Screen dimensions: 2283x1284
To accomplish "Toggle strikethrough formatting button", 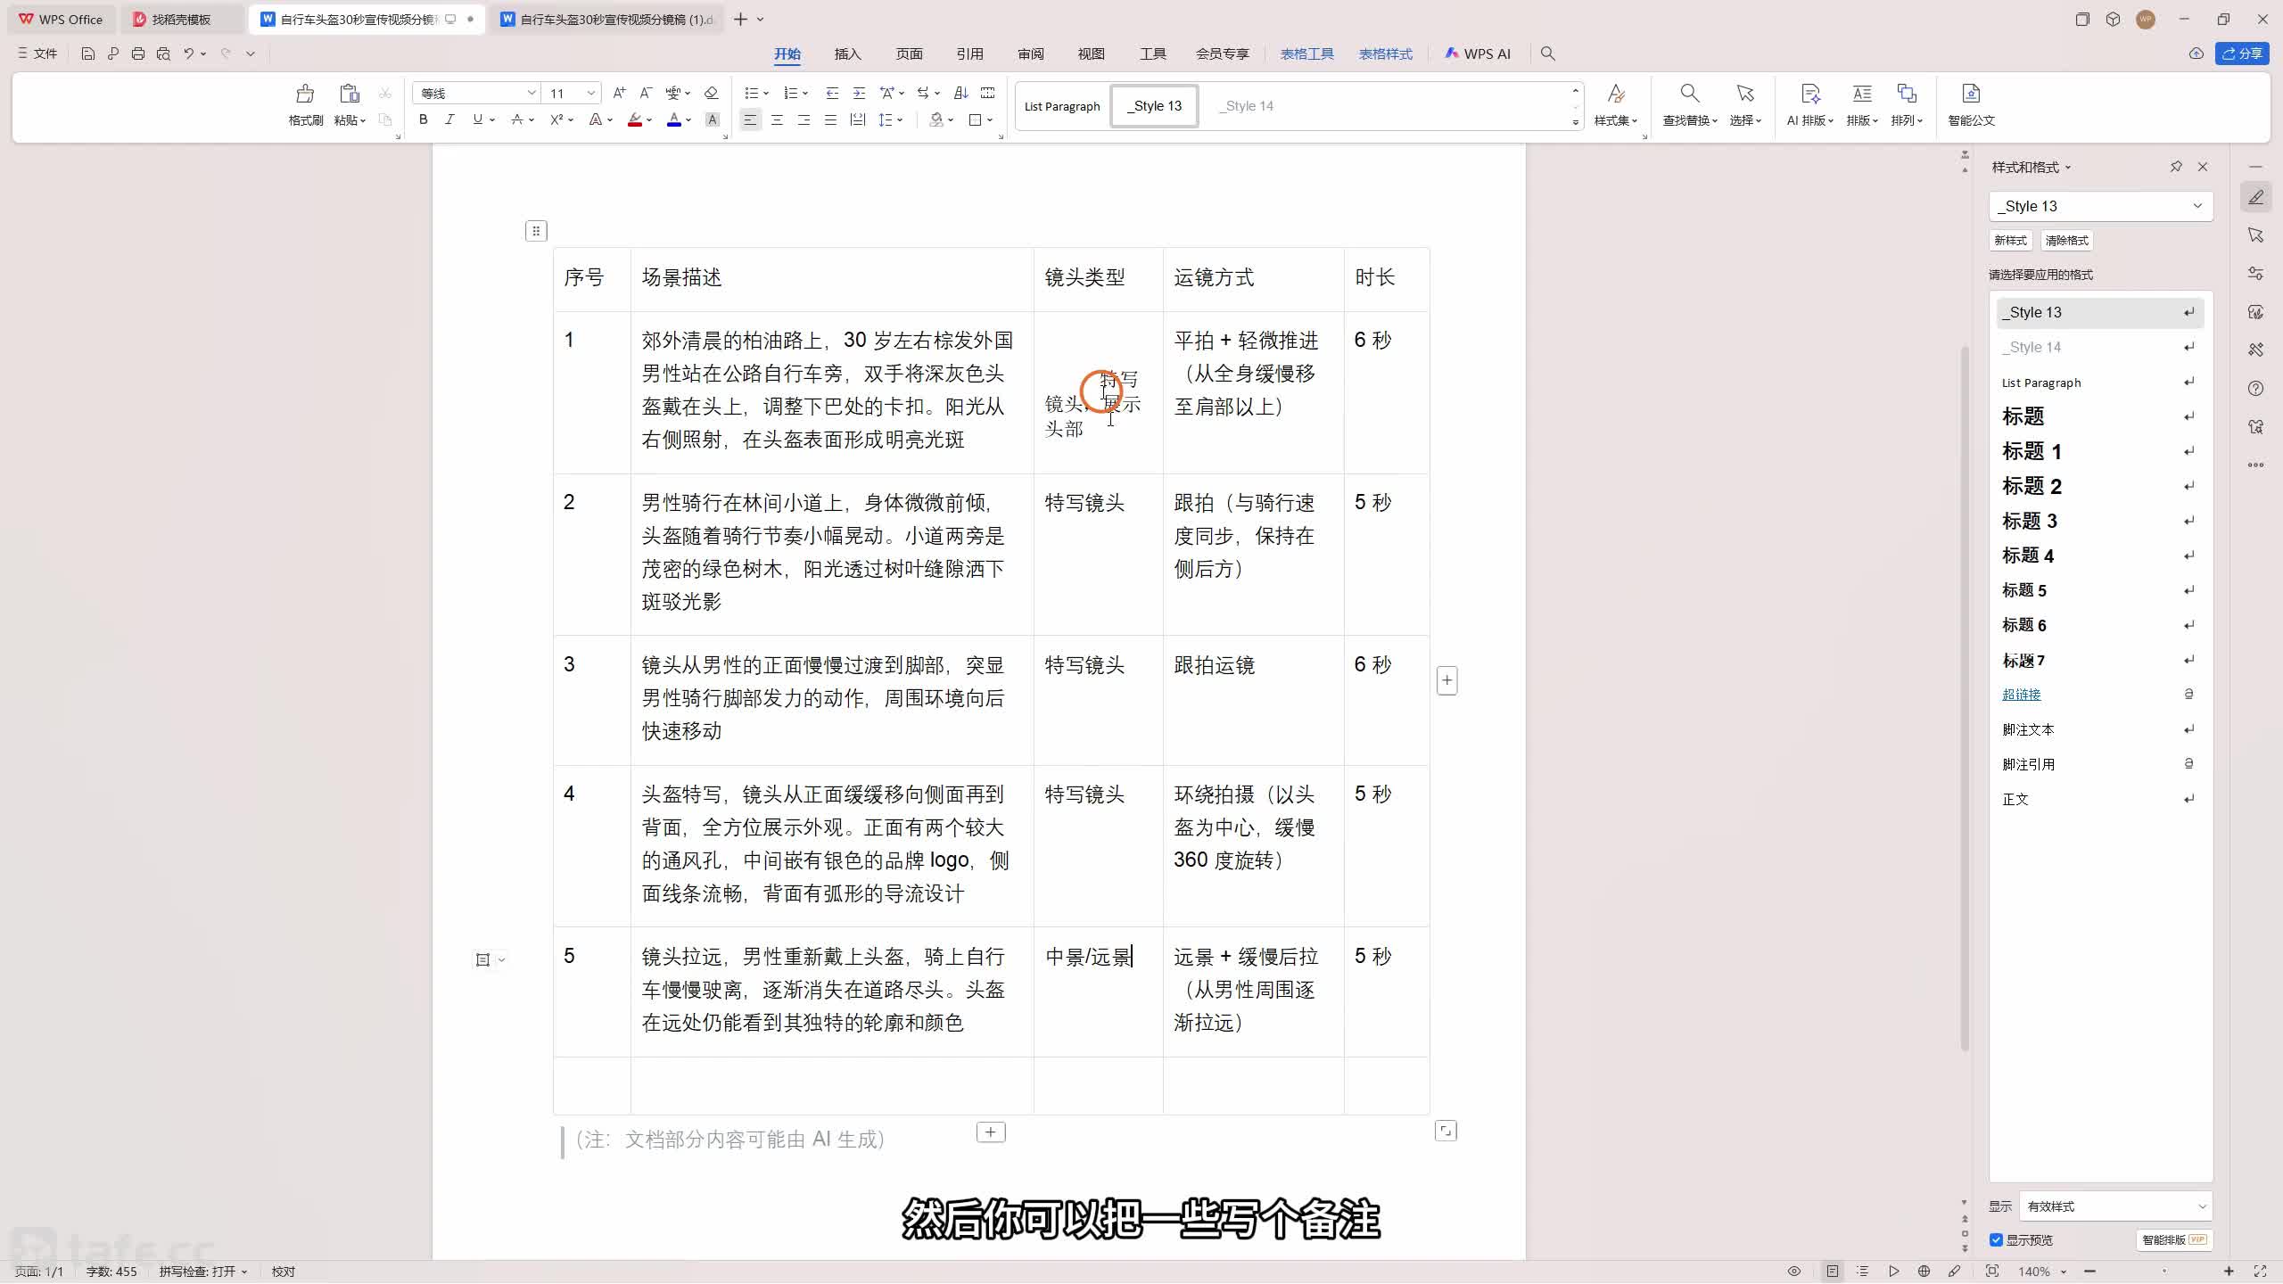I will [x=517, y=119].
